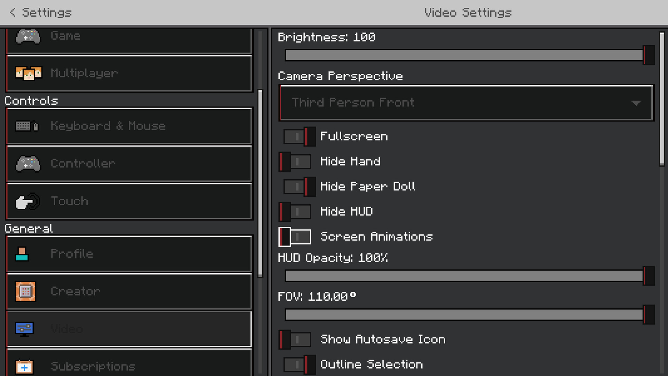Click the Profile character icon
Screen dimensions: 668x376
coord(22,254)
